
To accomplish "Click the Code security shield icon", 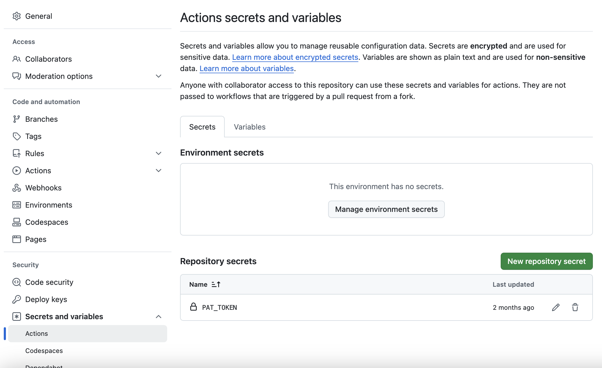I will pyautogui.click(x=17, y=282).
